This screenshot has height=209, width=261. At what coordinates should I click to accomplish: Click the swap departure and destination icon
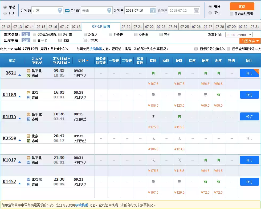pyautogui.click(x=67, y=11)
